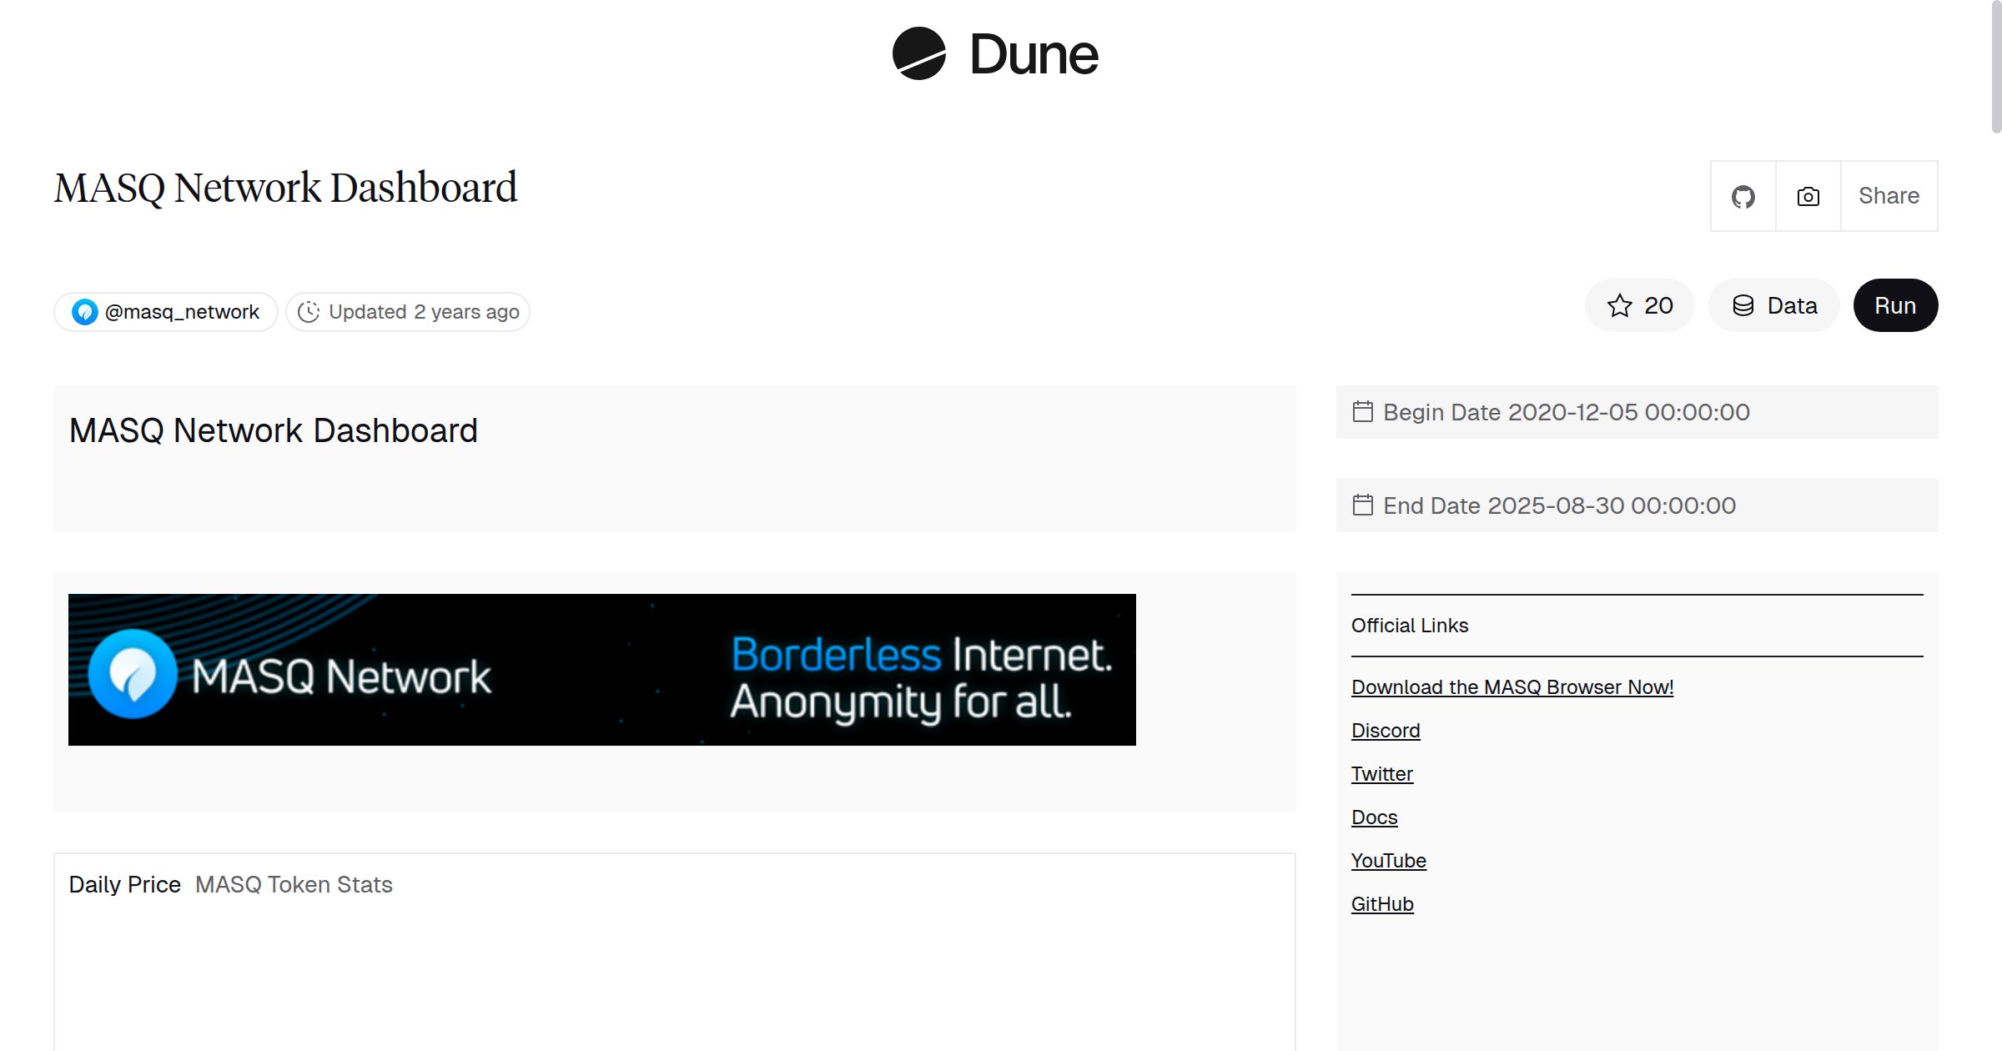
Task: Click the Run button to refresh the dashboard
Action: tap(1894, 305)
